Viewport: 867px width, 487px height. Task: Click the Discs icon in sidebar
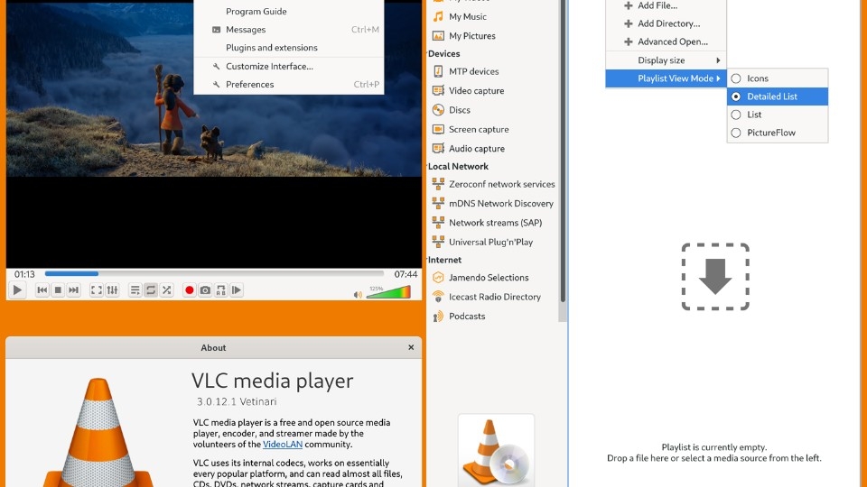tap(438, 110)
